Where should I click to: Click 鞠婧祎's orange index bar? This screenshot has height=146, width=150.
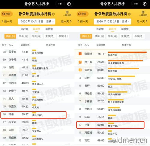coord(127,52)
